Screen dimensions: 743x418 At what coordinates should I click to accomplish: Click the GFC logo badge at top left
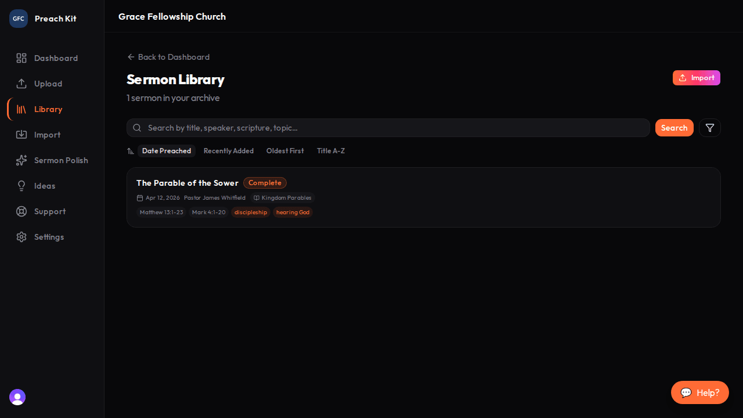(18, 18)
